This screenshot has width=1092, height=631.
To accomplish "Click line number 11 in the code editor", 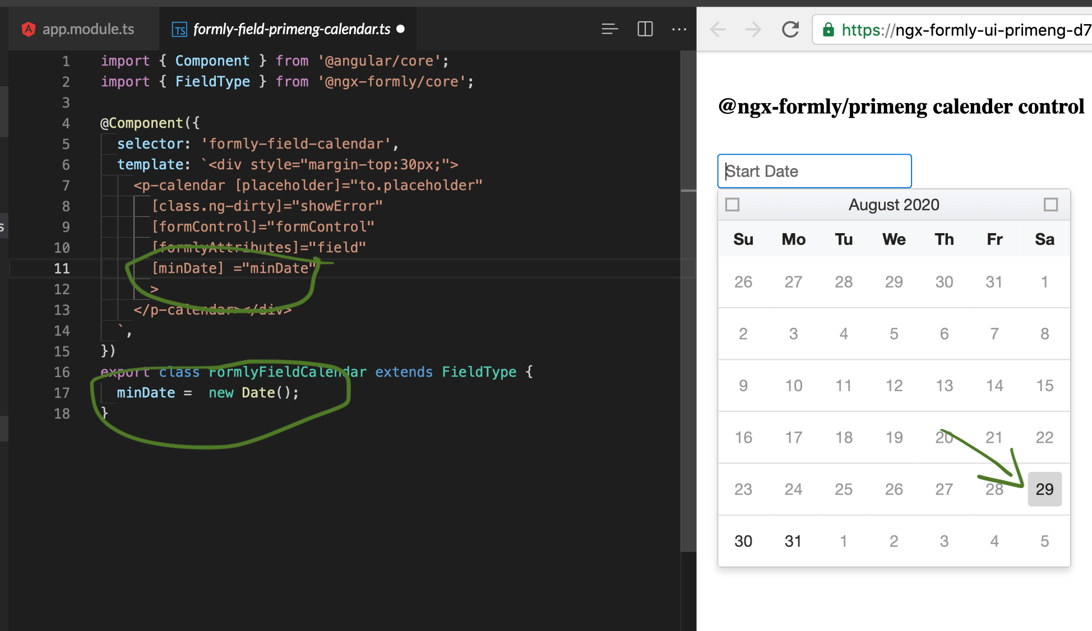I will [x=62, y=268].
